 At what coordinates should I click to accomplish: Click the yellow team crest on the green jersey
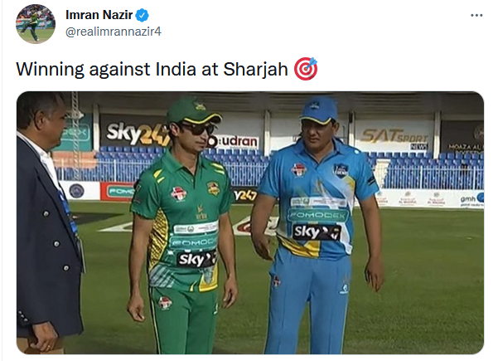pyautogui.click(x=214, y=188)
